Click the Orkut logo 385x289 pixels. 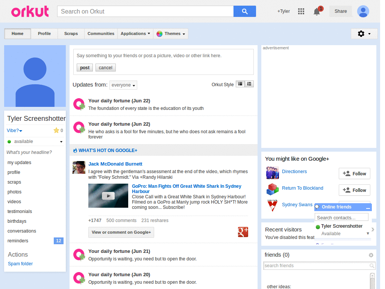30,11
